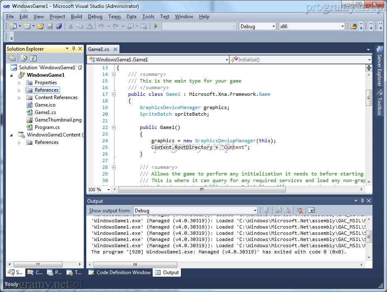
Task: Collapse the Game1 class outlining at line 17
Action: 113,94
